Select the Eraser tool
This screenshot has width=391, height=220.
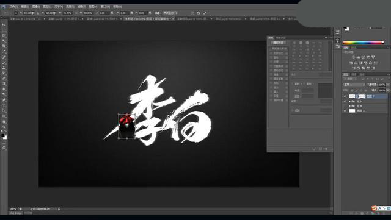4,79
